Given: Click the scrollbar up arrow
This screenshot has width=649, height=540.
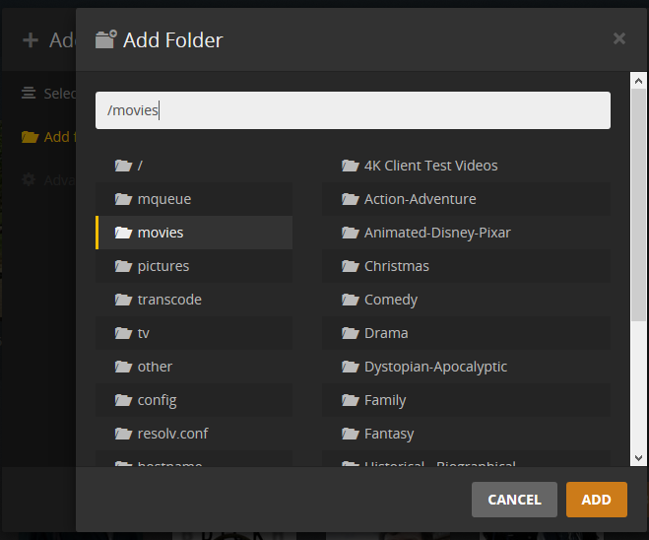Looking at the screenshot, I should click(x=638, y=81).
